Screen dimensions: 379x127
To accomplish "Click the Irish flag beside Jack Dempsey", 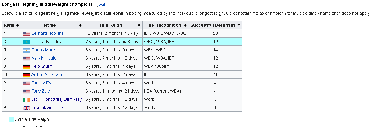I will point(26,100).
